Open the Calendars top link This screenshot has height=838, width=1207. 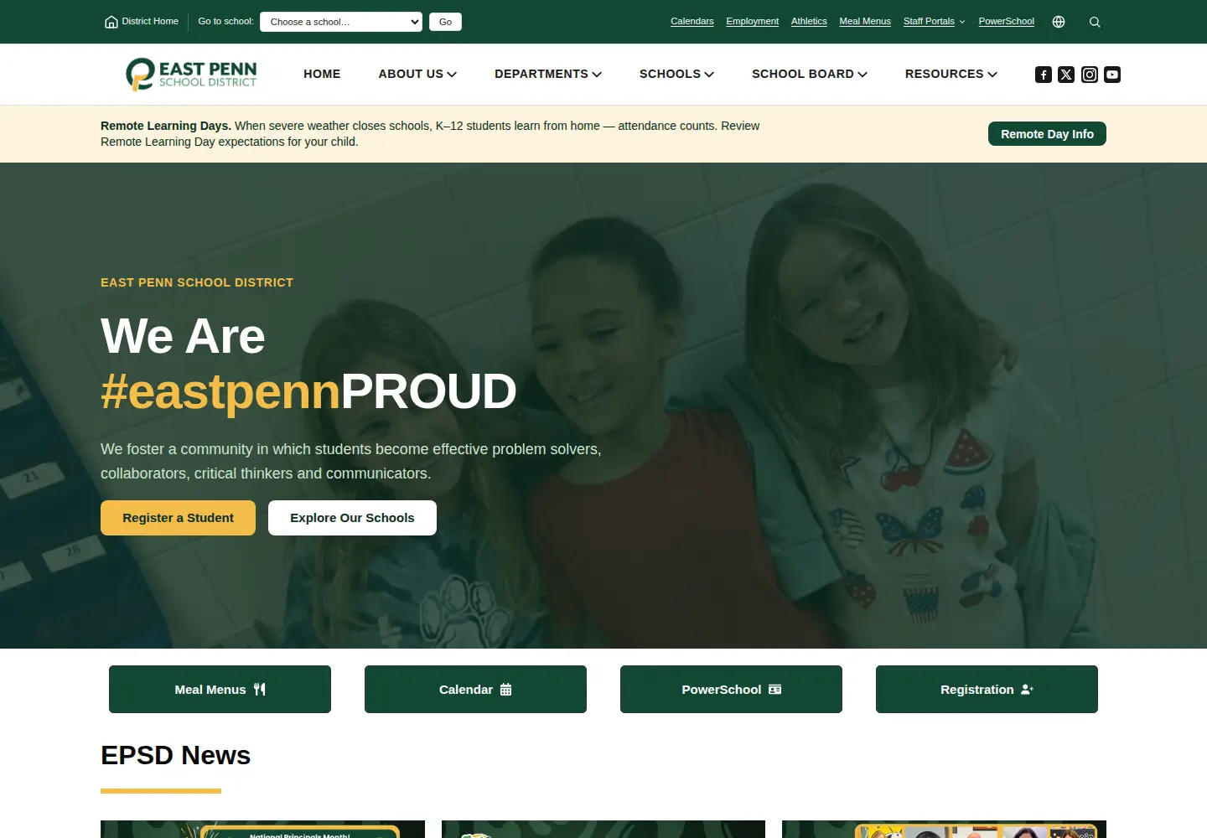click(692, 22)
